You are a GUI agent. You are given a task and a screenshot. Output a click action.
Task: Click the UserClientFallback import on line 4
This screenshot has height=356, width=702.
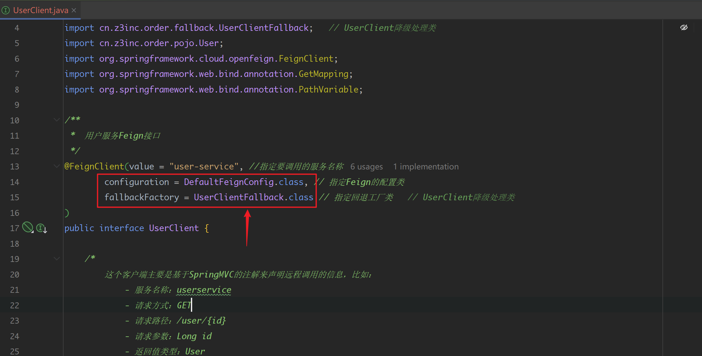[263, 28]
